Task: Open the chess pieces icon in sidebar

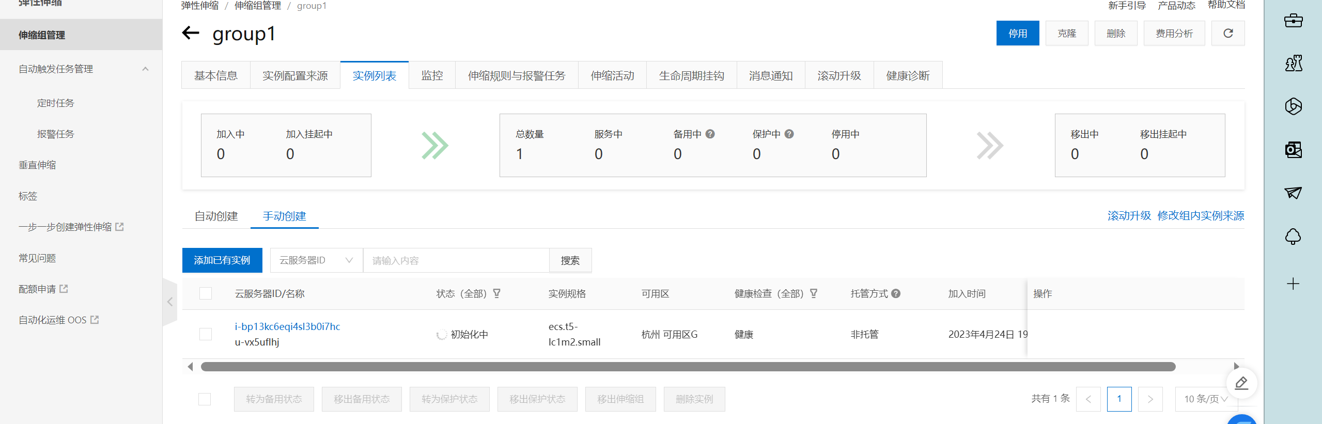Action: (1293, 64)
